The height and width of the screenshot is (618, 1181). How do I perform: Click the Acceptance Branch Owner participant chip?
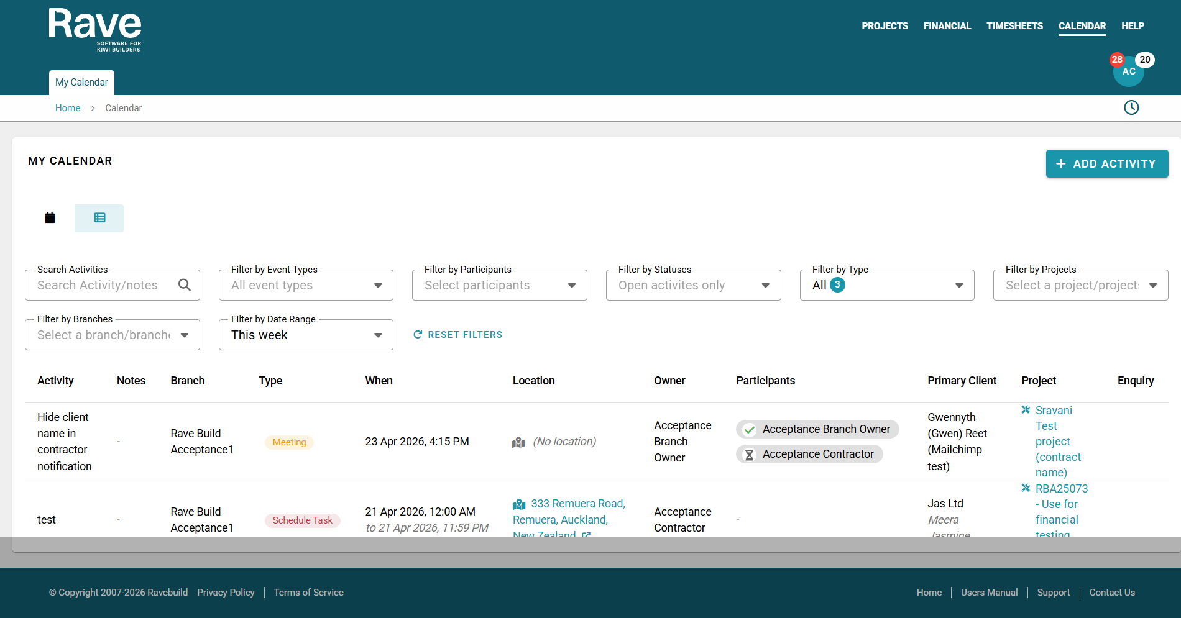tap(817, 429)
